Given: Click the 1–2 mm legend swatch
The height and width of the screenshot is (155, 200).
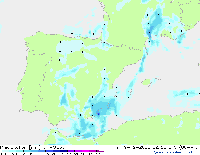Looking at the screenshot, I should coord(20,151).
